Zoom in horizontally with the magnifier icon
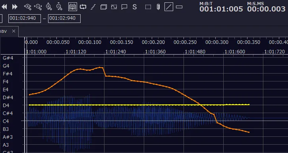 coord(28,7)
